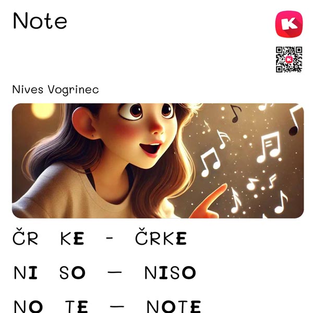
Task: Click the pink K app logo
Action: coord(289,24)
